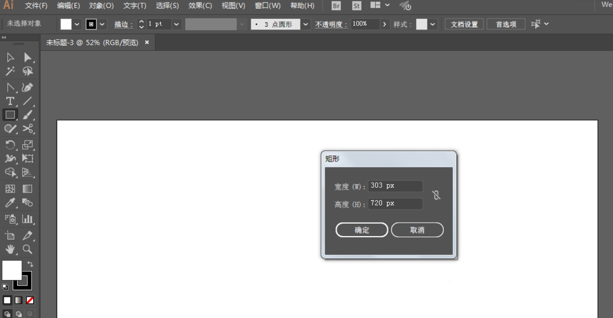
Task: Open the 文件(F) menu
Action: 36,6
